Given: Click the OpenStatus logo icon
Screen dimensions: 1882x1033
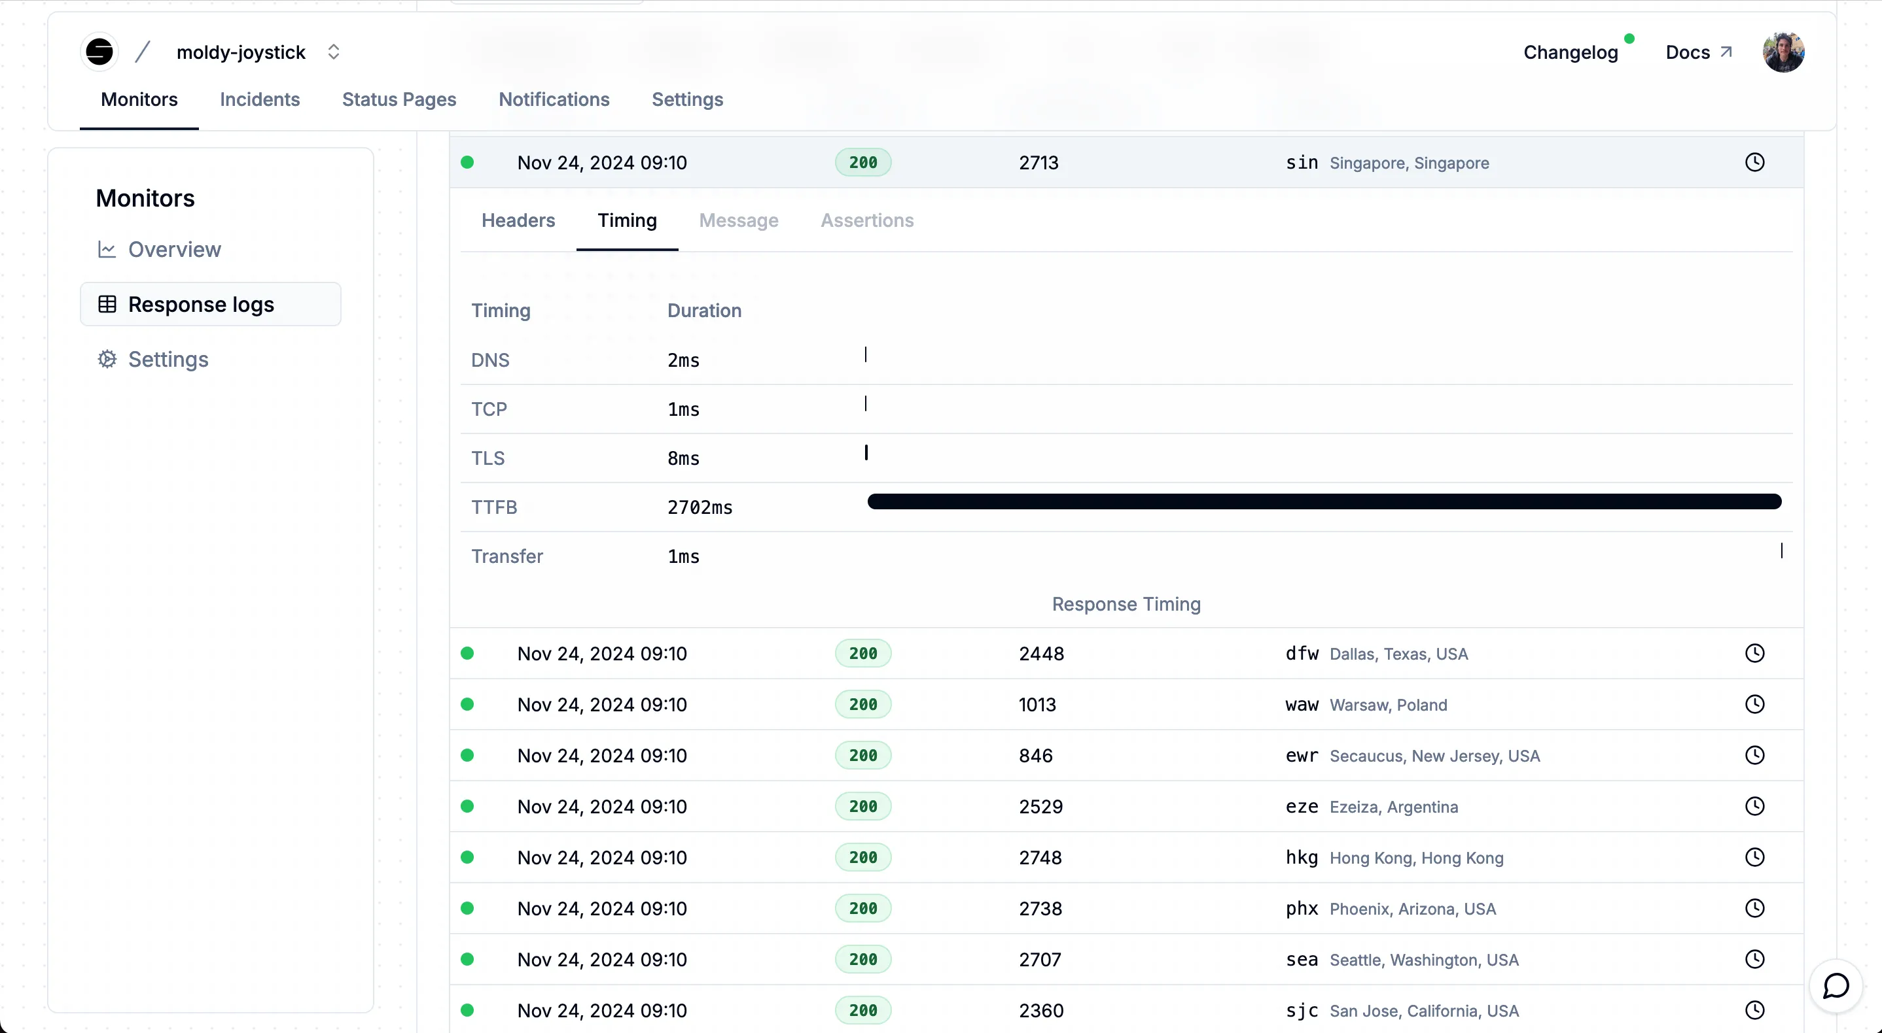Looking at the screenshot, I should pos(99,52).
